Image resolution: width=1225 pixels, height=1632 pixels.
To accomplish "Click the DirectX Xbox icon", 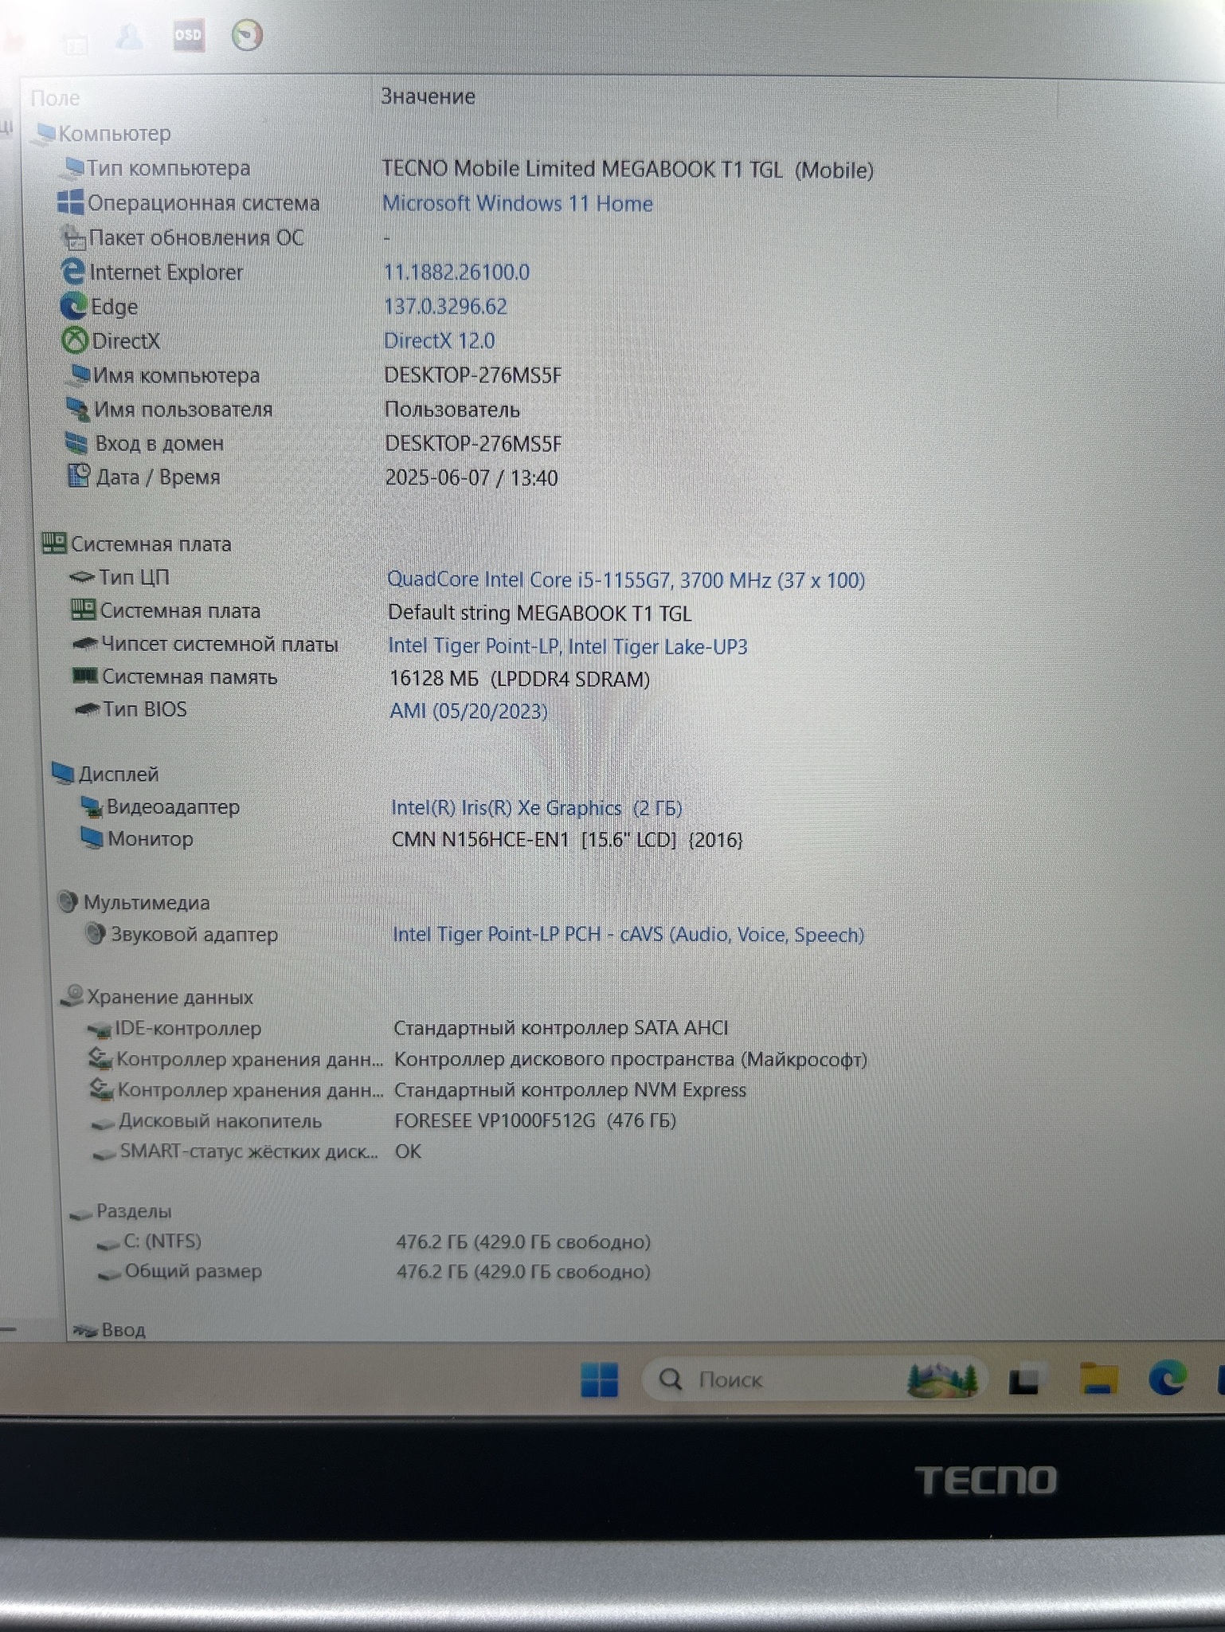I will click(x=75, y=341).
